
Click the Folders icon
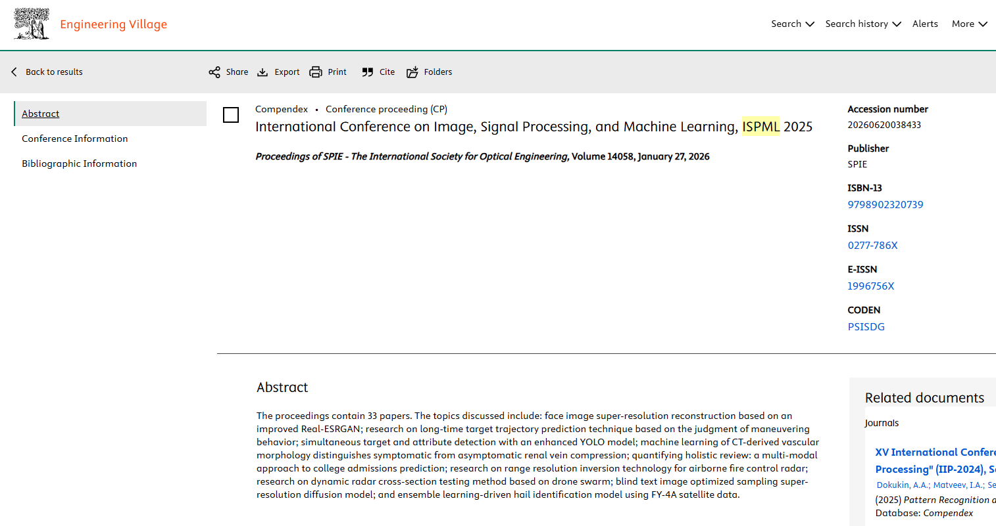click(x=412, y=72)
